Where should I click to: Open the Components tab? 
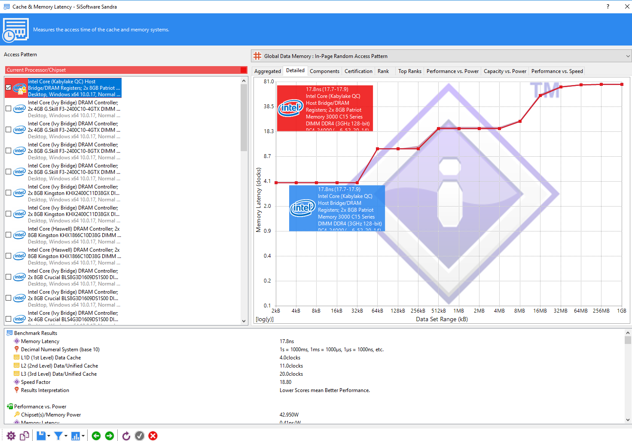coord(324,71)
